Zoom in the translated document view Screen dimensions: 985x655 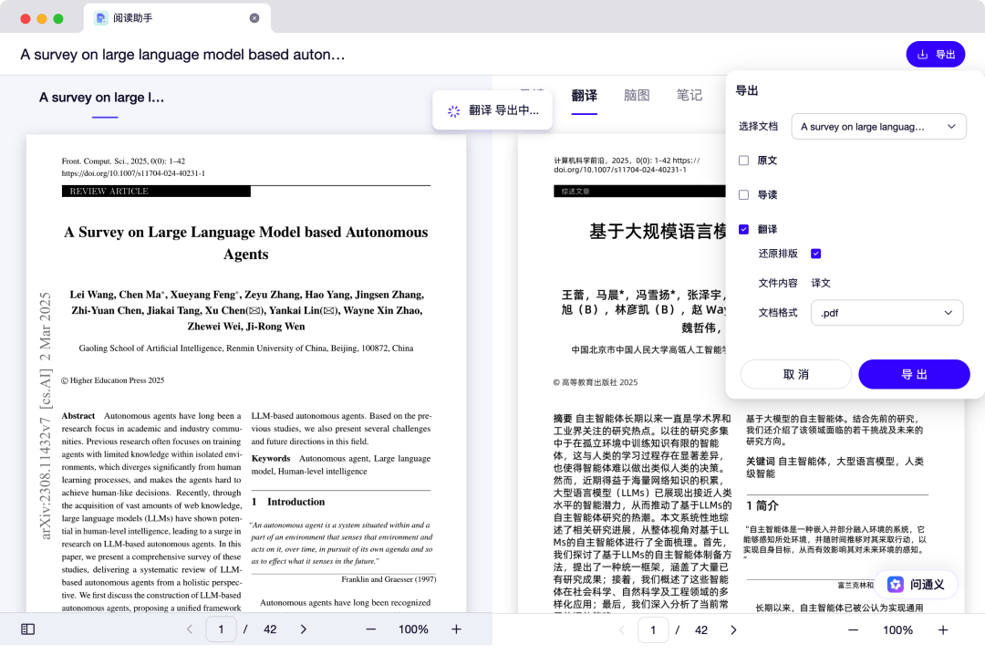pyautogui.click(x=943, y=630)
